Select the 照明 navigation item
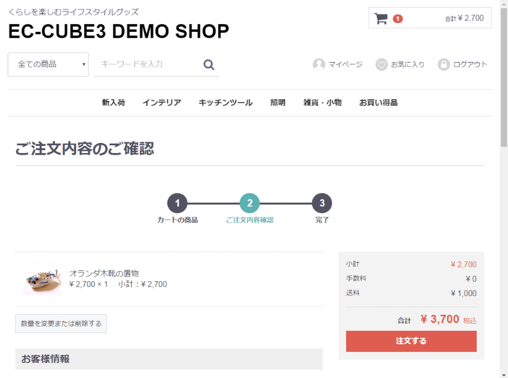 pyautogui.click(x=278, y=102)
